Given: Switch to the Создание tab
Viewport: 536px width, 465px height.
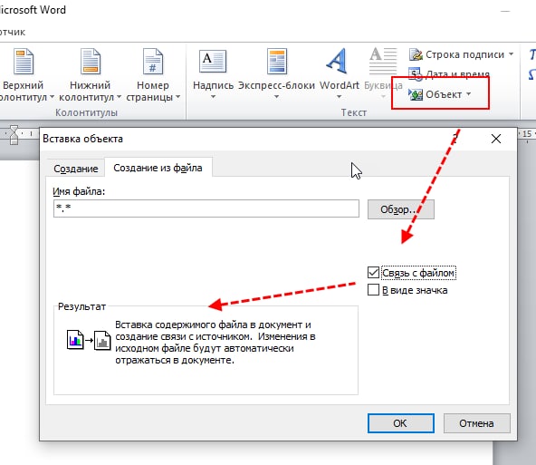Looking at the screenshot, I should (x=75, y=169).
